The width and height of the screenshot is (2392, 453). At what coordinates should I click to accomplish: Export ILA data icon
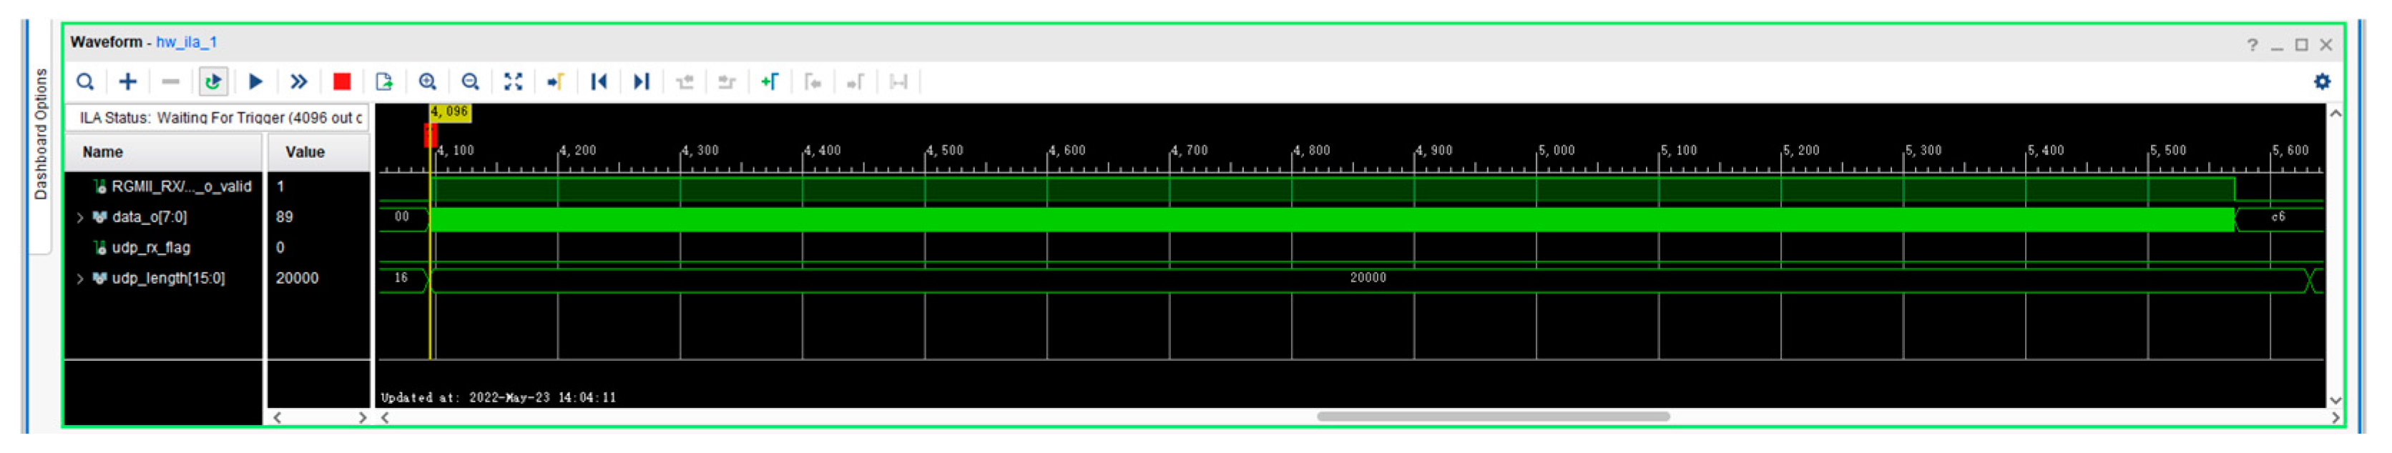pos(384,81)
